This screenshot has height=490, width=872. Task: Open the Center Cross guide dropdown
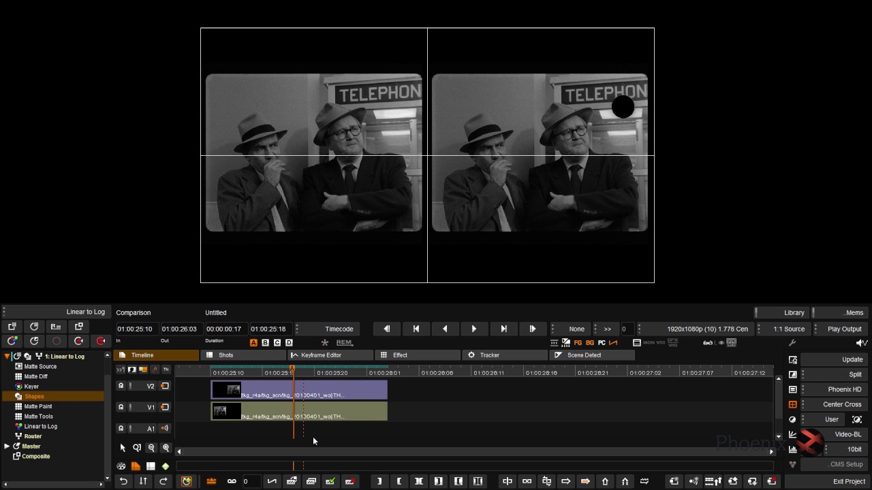(x=835, y=404)
